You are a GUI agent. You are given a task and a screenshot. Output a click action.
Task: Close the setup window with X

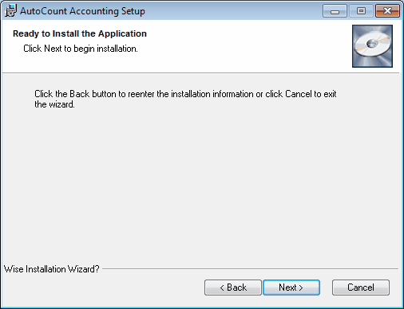pos(387,11)
